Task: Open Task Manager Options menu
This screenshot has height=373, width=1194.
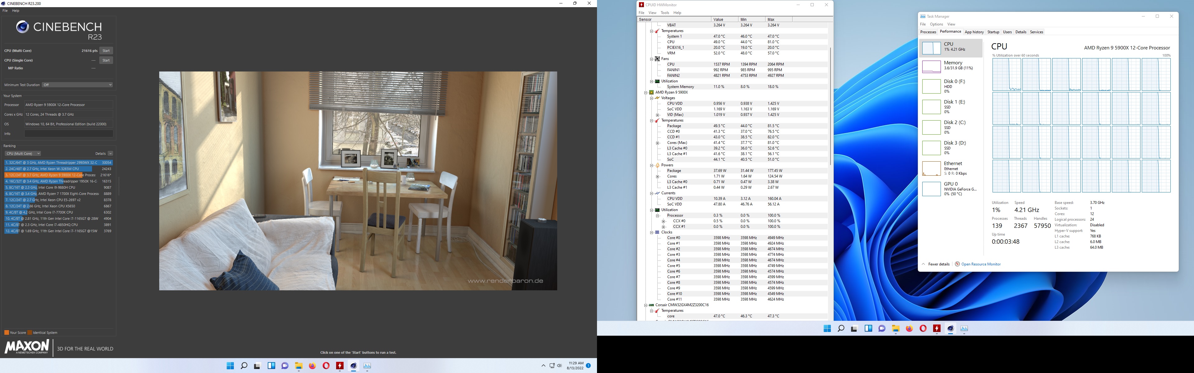Action: [x=936, y=24]
